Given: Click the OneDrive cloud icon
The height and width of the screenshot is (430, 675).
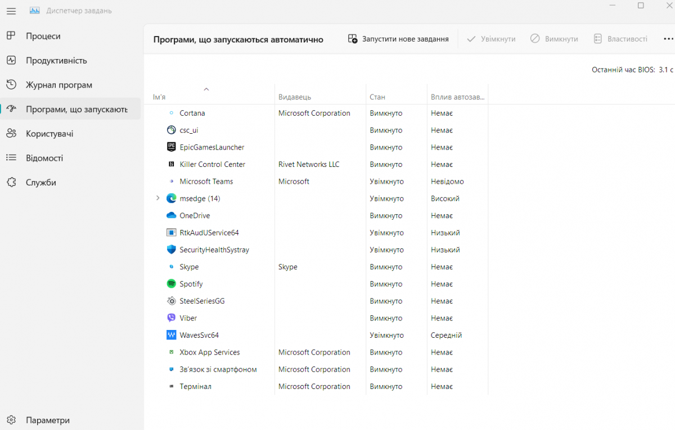Looking at the screenshot, I should click(172, 216).
